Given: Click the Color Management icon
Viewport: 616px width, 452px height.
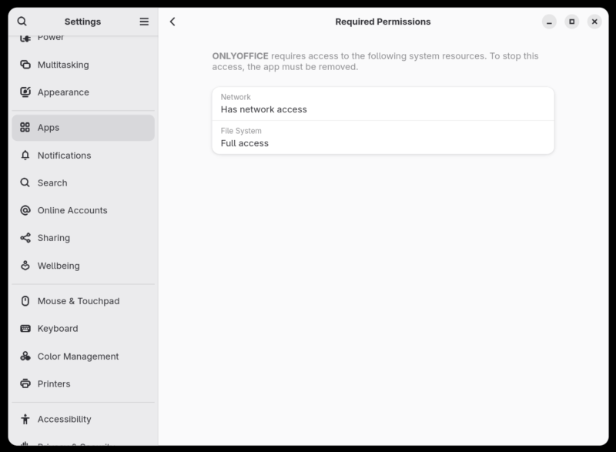Looking at the screenshot, I should 24,356.
